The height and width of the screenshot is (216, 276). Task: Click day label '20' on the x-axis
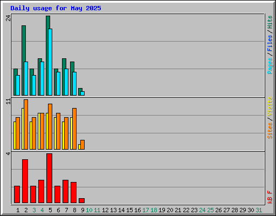[x=170, y=210]
